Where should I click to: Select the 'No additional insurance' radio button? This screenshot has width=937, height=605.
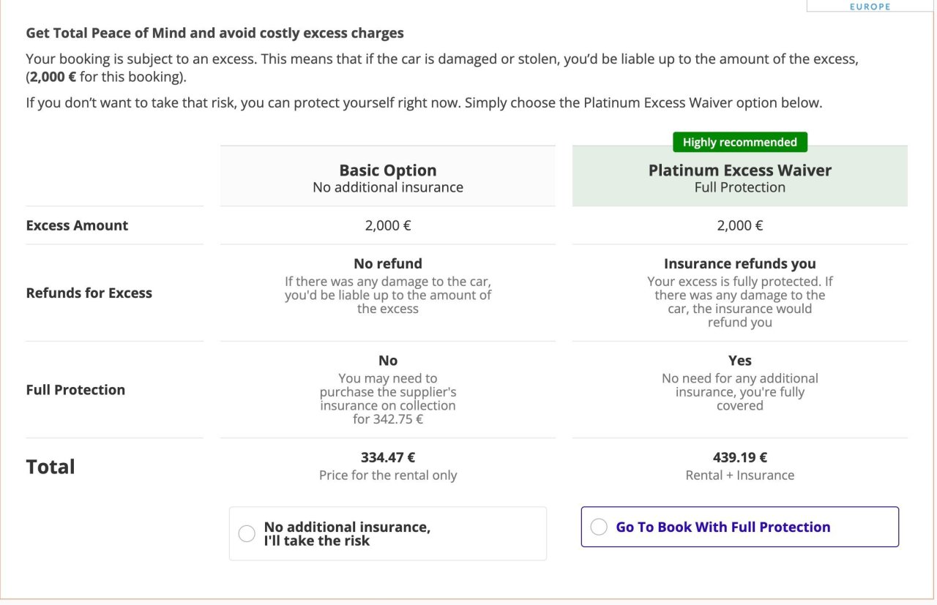247,533
